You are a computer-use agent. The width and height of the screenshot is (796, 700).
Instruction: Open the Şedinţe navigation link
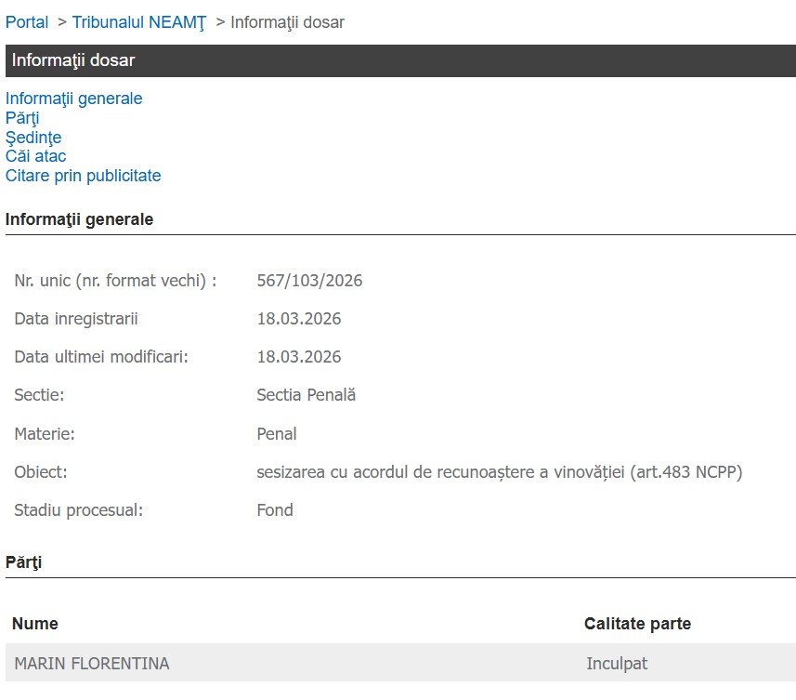(33, 138)
